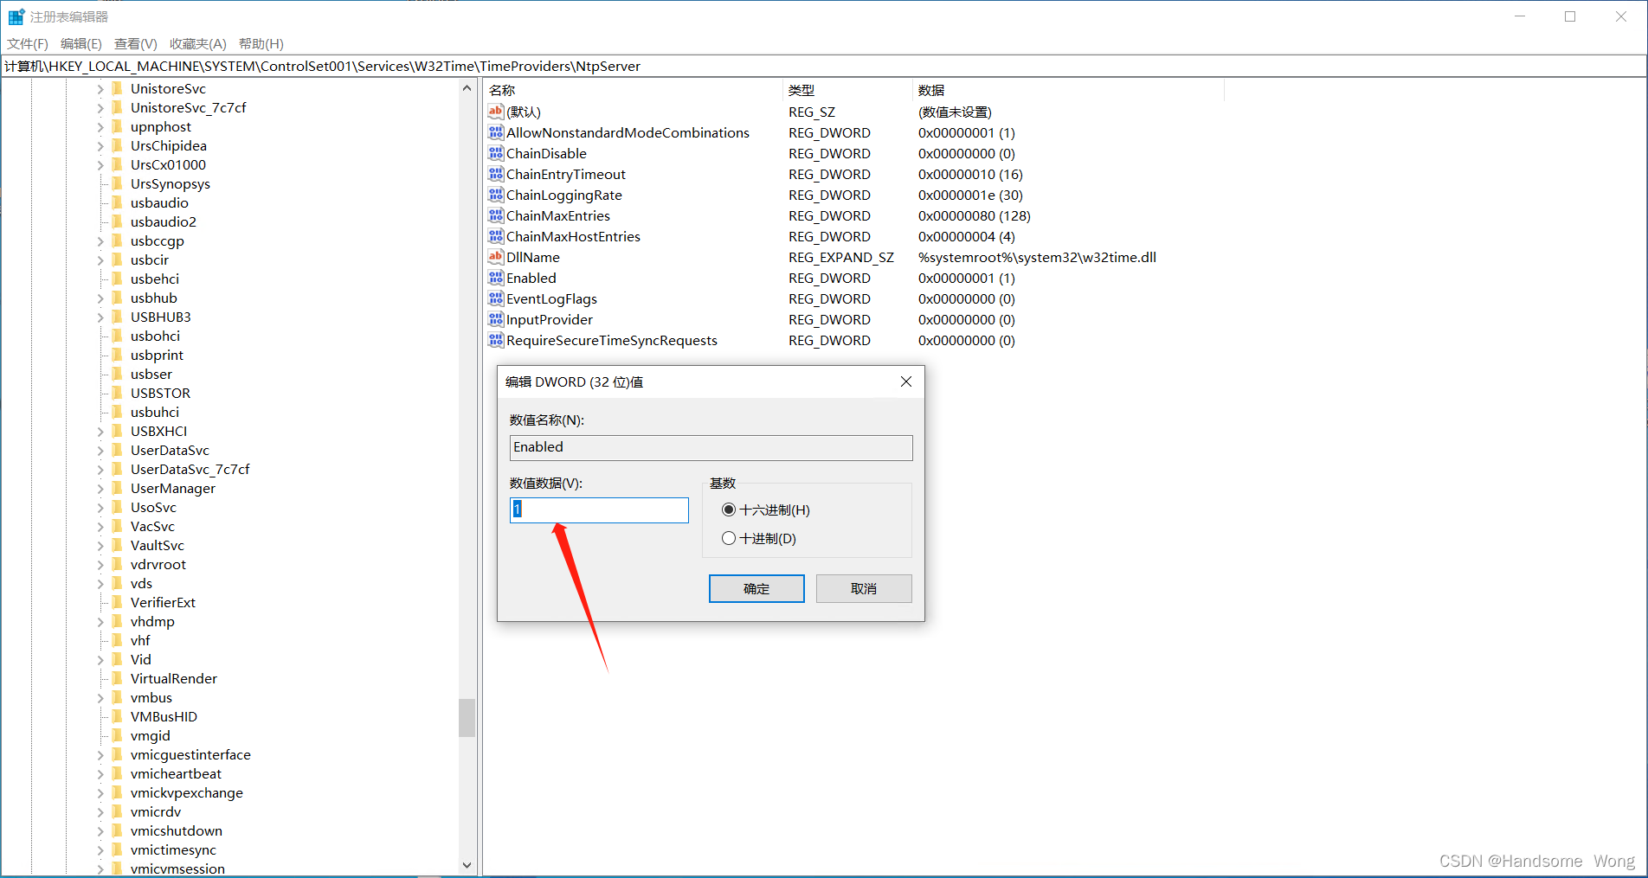
Task: Click the folder icon of VMBusHID key
Action: coord(118,716)
